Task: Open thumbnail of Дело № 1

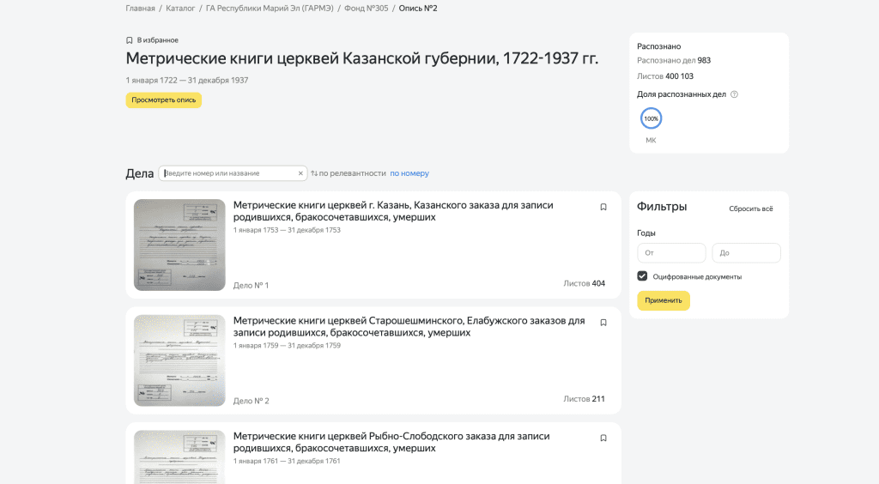Action: [179, 245]
